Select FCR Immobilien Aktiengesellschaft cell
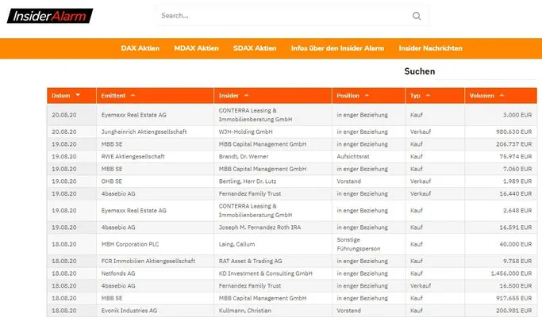Image resolution: width=542 pixels, height=317 pixels. (x=155, y=261)
